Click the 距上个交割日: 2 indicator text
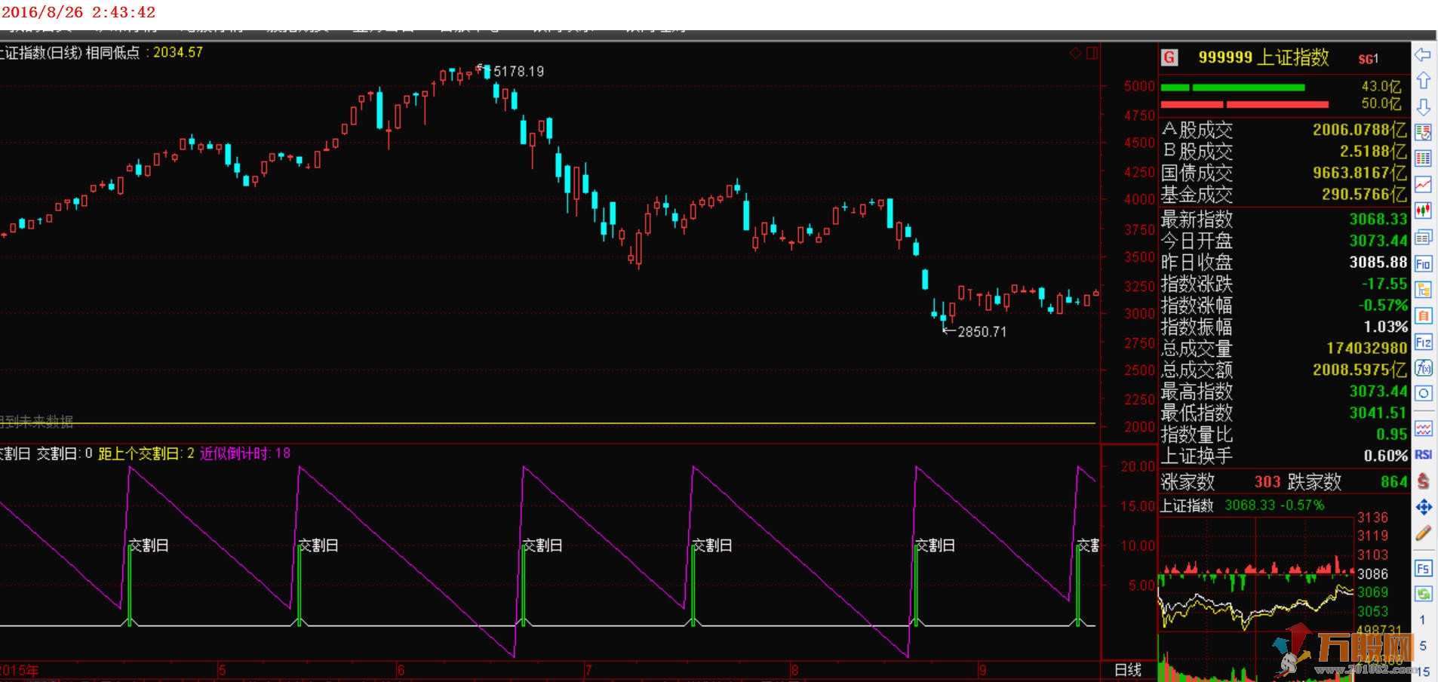The image size is (1438, 682). (x=146, y=453)
